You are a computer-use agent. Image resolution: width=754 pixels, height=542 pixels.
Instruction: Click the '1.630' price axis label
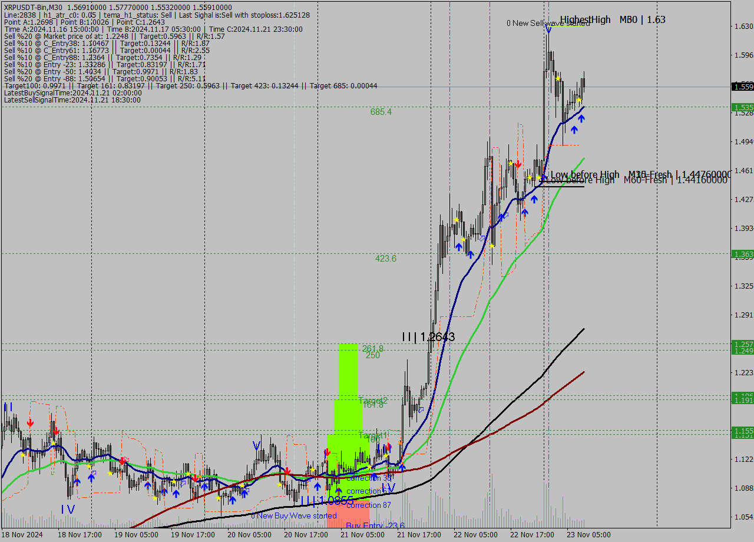[x=743, y=26]
